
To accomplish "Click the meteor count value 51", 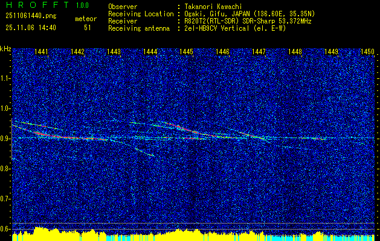I will 88,28.
